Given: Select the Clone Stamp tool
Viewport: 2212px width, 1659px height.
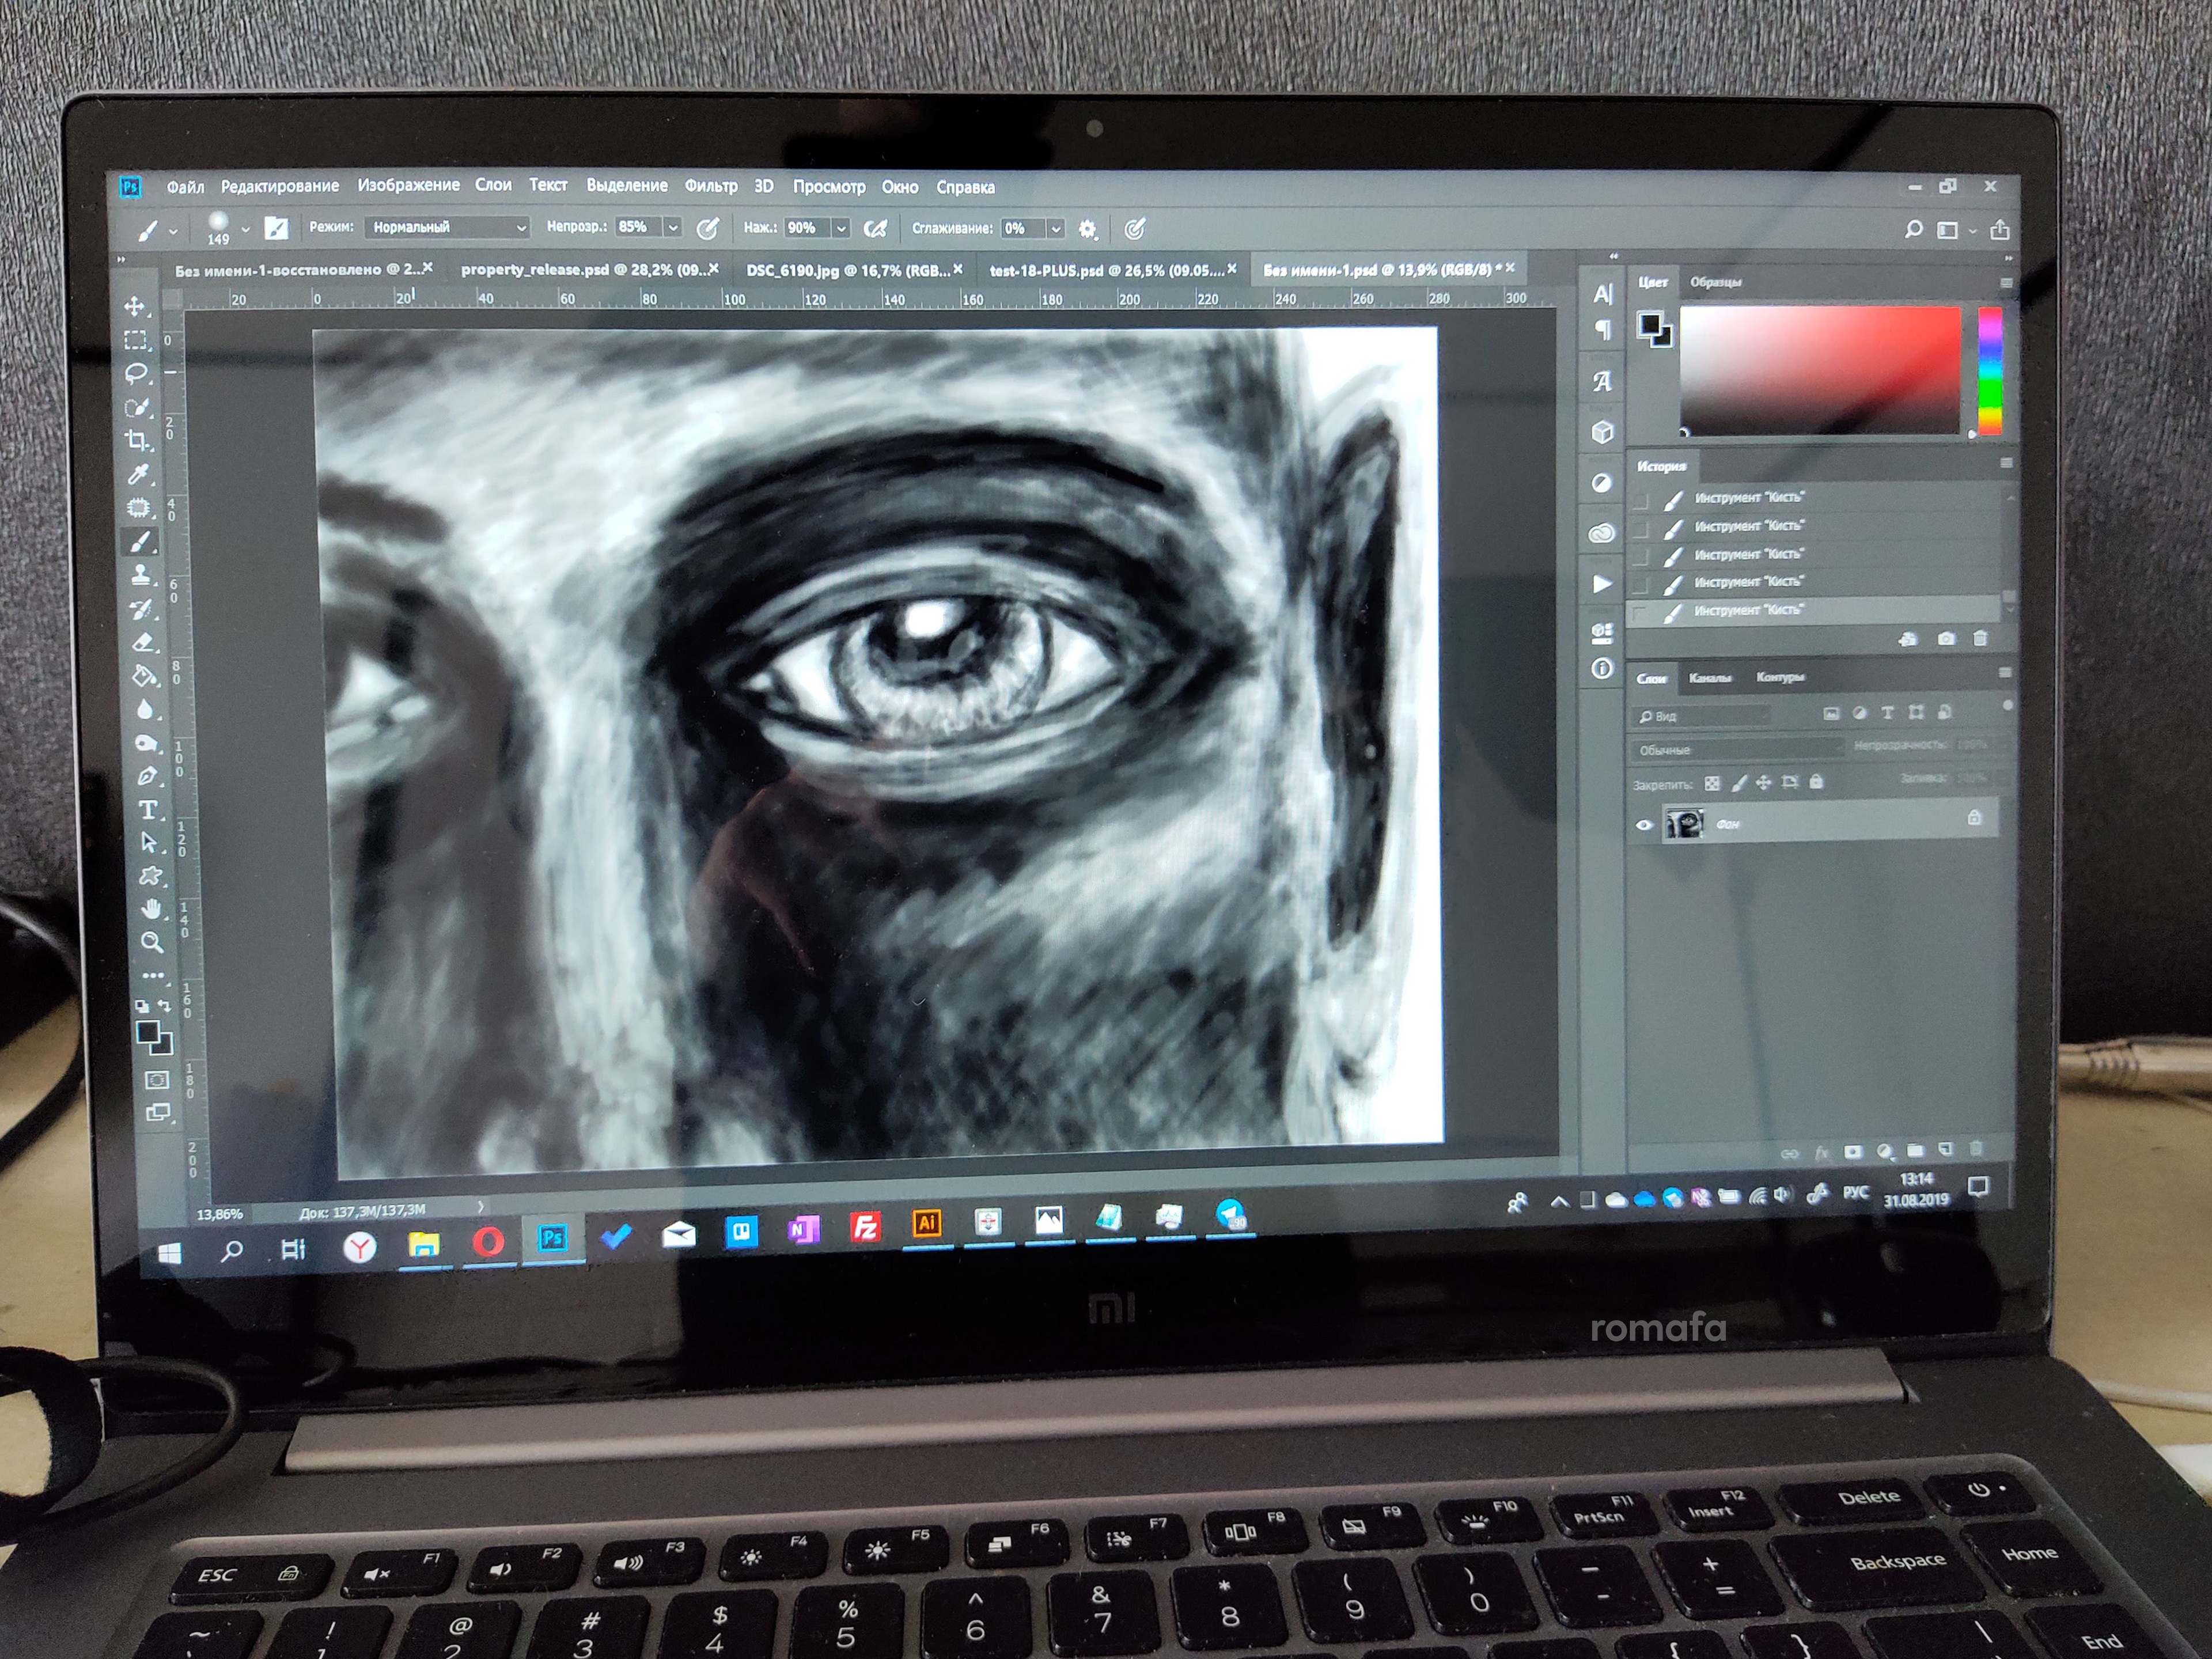Looking at the screenshot, I should [141, 575].
